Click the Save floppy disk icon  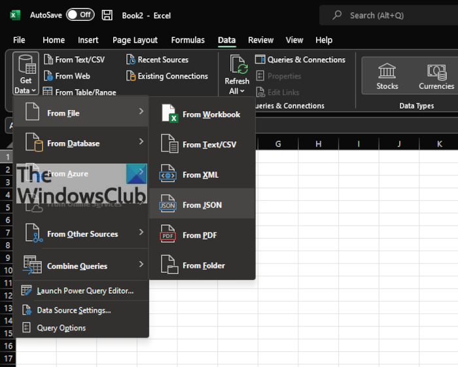pos(107,14)
